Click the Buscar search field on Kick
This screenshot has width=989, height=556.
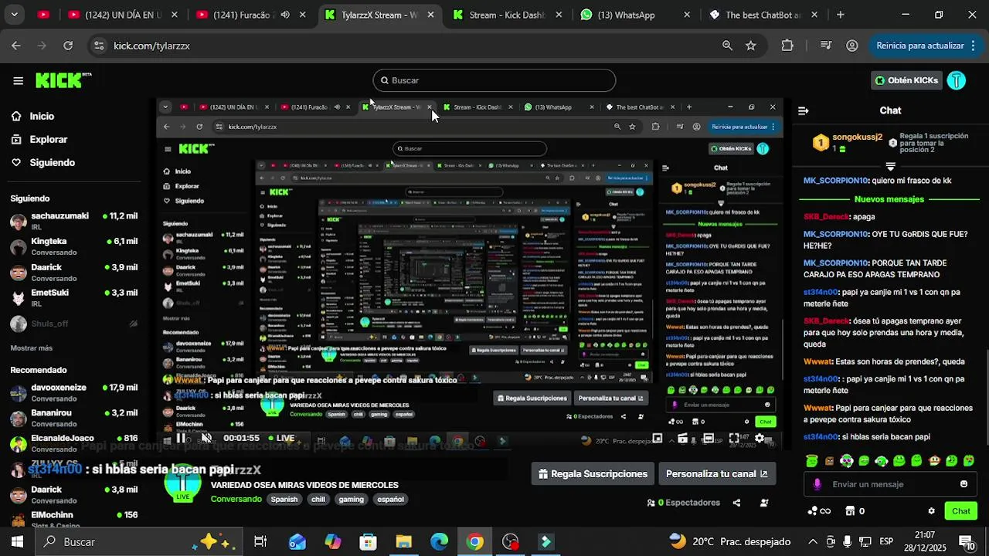tap(494, 80)
